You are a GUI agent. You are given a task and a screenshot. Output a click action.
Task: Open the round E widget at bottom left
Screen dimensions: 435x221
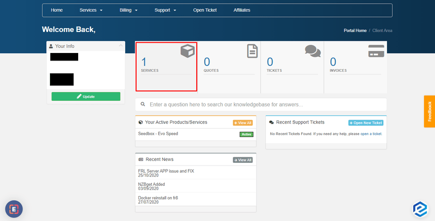(14, 209)
